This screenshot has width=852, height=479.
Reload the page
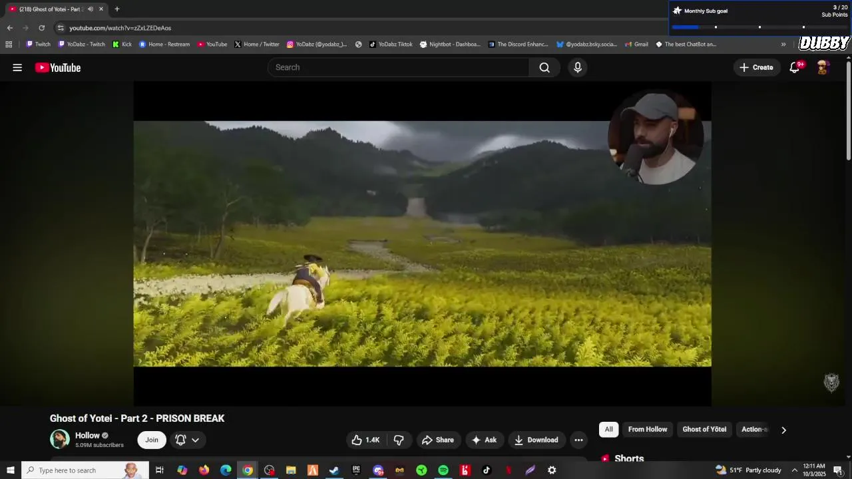pos(41,28)
